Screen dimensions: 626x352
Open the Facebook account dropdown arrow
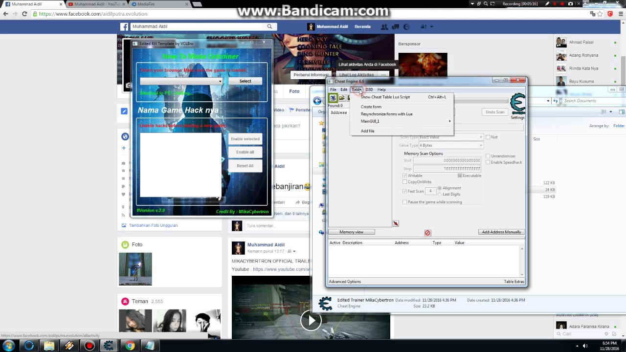click(x=431, y=27)
